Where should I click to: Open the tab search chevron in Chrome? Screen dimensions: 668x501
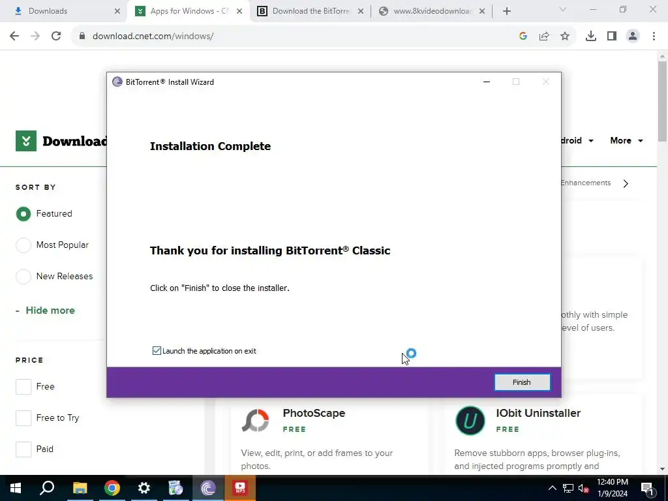click(563, 9)
